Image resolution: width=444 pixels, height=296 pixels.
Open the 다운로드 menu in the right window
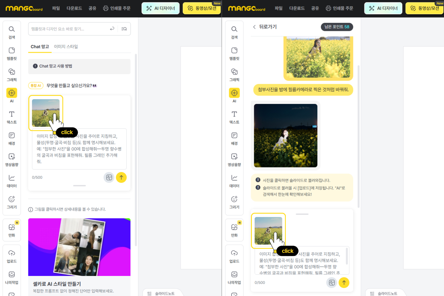pos(297,8)
